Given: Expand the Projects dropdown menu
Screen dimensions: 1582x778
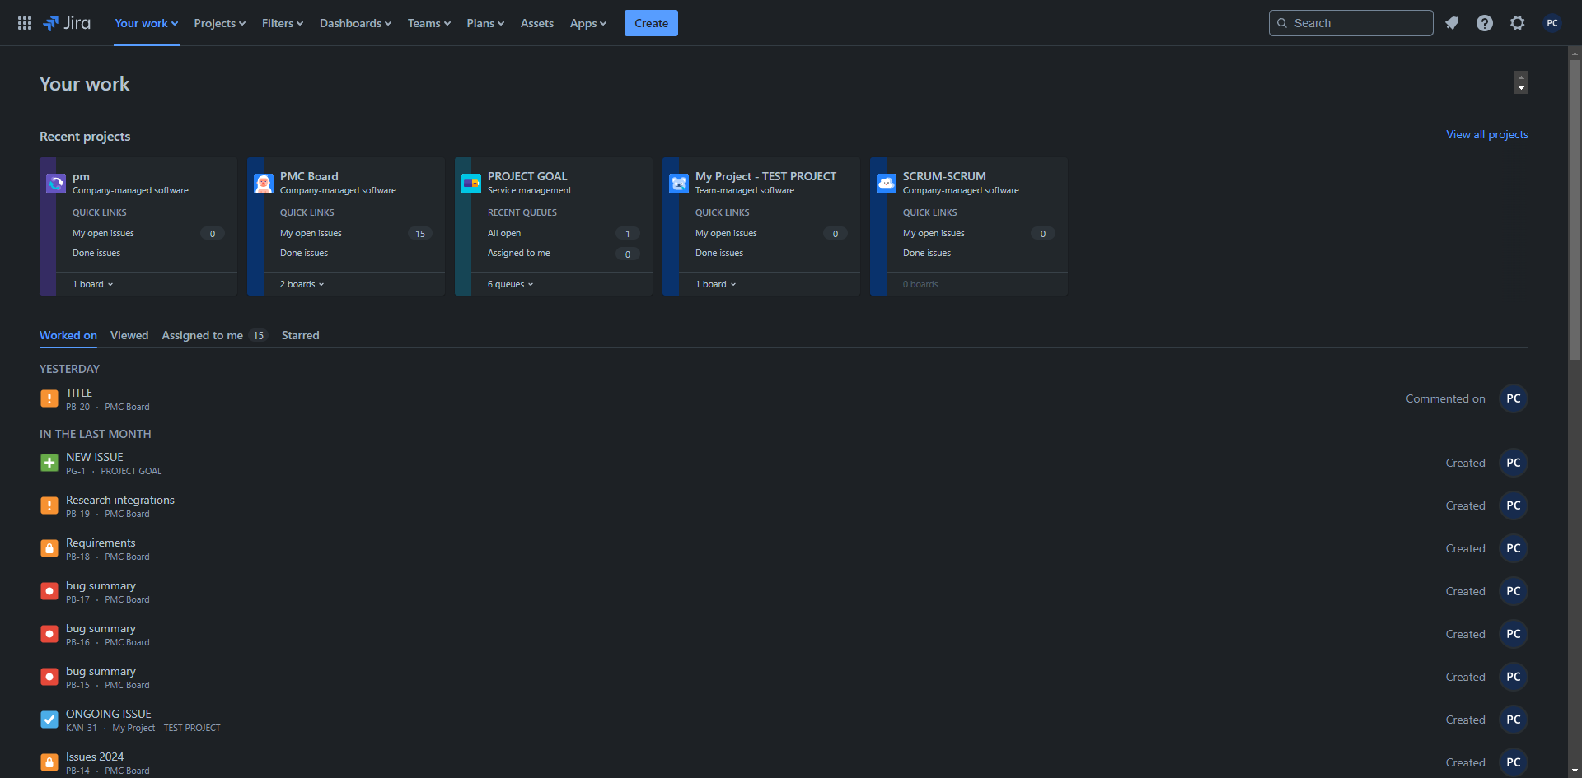Looking at the screenshot, I should 220,23.
